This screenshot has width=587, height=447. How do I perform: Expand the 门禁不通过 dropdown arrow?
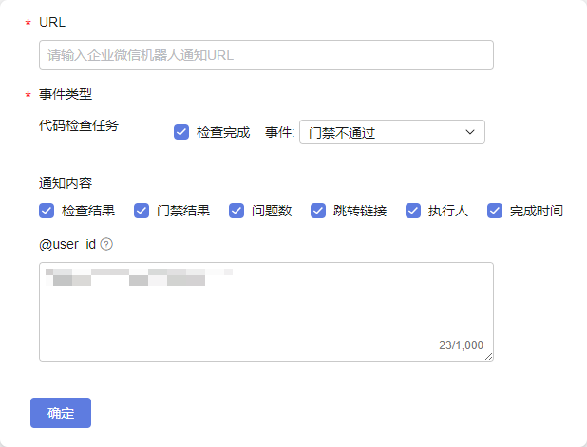[470, 132]
